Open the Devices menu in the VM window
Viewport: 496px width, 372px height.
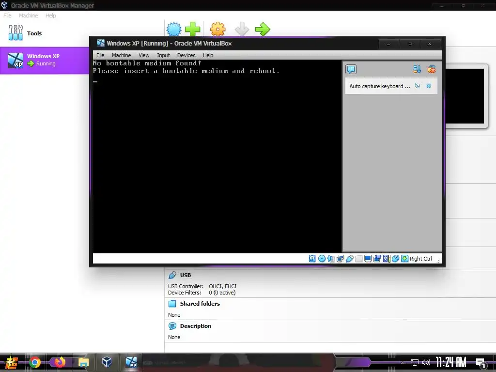186,55
